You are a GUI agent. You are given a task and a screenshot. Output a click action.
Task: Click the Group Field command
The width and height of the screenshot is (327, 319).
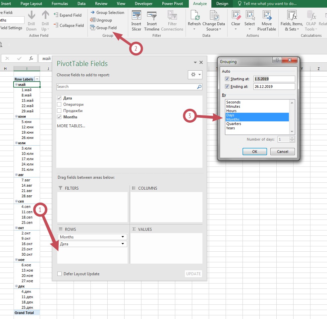coord(103,28)
